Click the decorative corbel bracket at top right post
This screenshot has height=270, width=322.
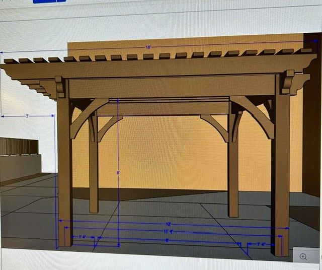pyautogui.click(x=288, y=82)
